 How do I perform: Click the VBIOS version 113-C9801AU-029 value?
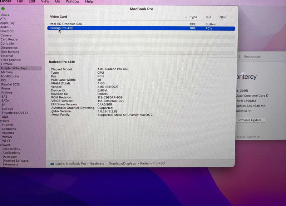click(x=111, y=101)
